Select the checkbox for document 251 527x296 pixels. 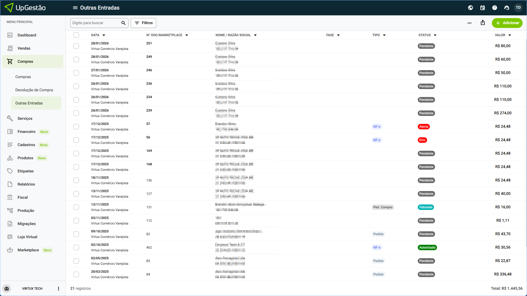[x=76, y=46]
